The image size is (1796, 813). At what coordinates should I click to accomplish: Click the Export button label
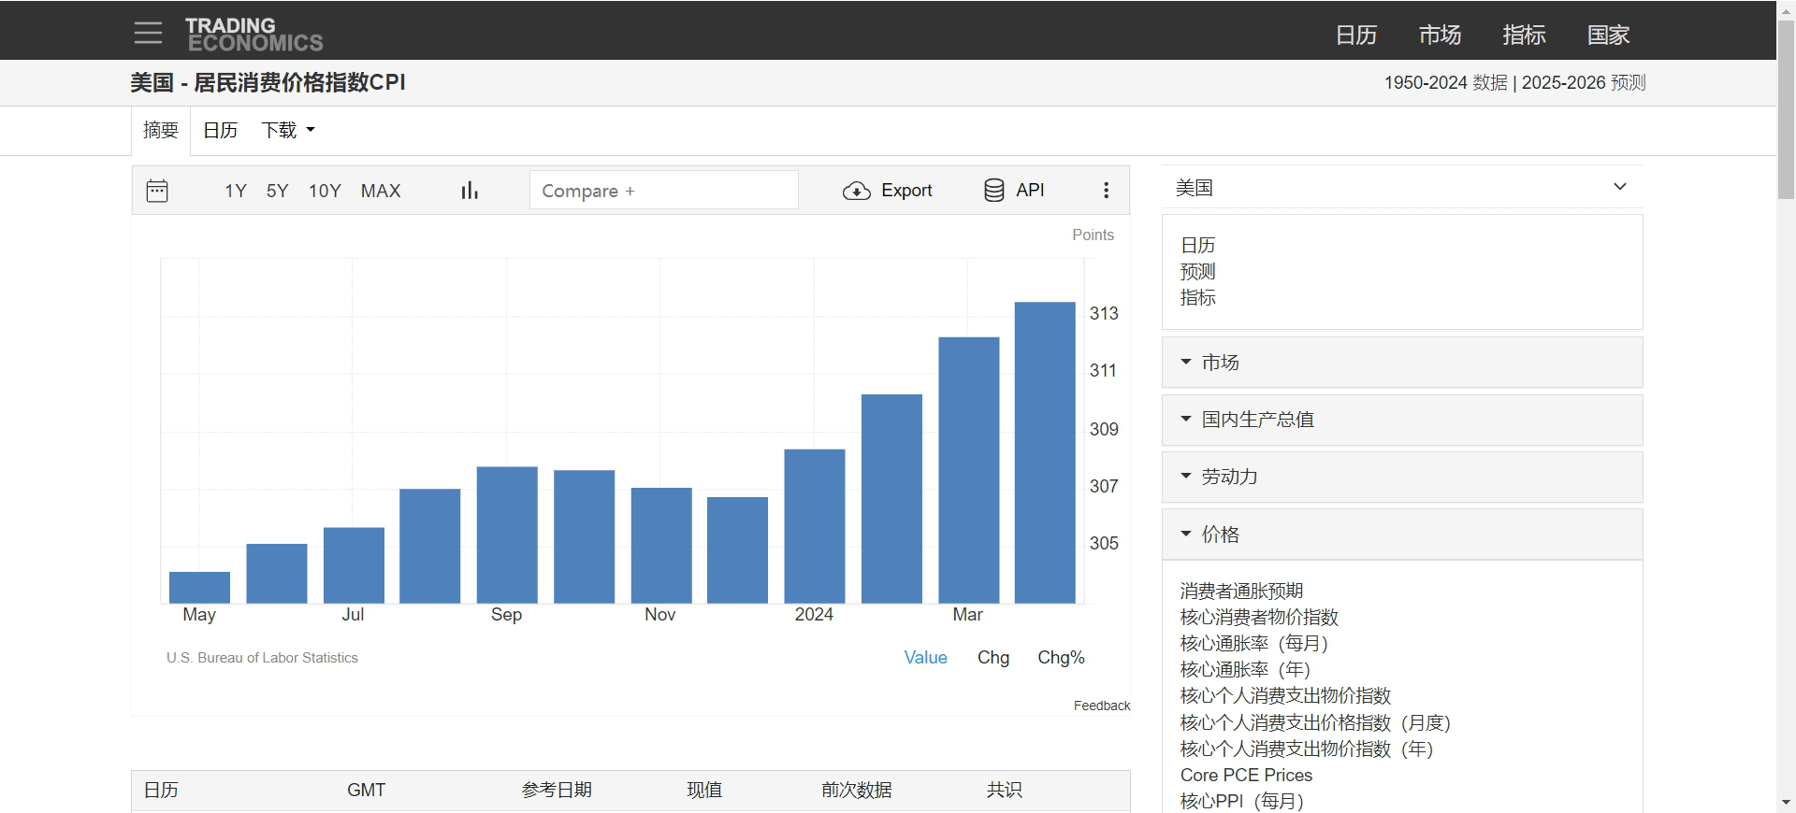tap(906, 191)
